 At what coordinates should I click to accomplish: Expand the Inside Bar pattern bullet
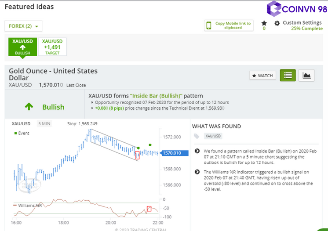coord(197,151)
